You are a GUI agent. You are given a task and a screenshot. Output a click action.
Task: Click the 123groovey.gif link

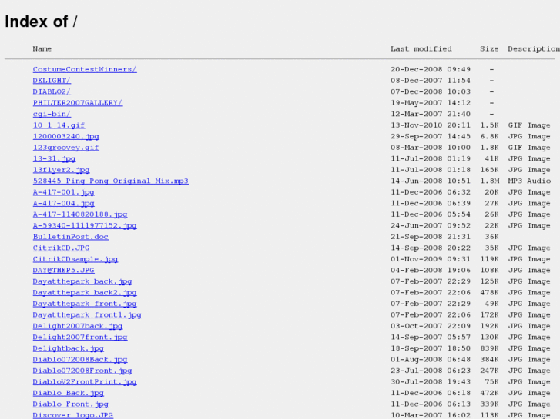click(x=66, y=148)
